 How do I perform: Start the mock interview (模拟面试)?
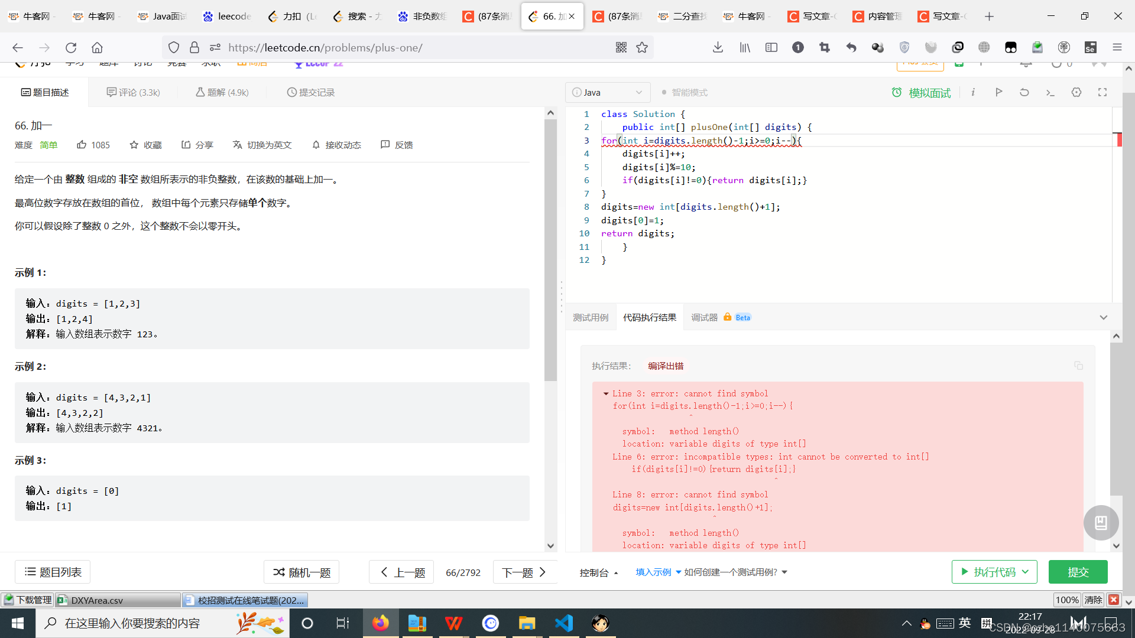pos(921,93)
